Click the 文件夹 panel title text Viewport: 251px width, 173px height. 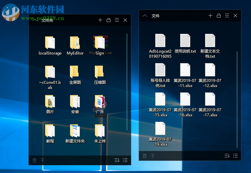tap(47, 20)
